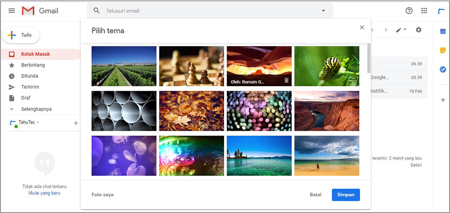The height and width of the screenshot is (213, 450).
Task: Click the Google apps grid icon
Action: [424, 11]
